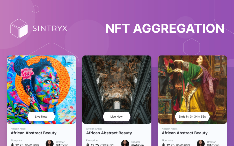The height and width of the screenshot is (146, 234).
Task: Click the Sintryx cube logo icon
Action: click(19, 28)
